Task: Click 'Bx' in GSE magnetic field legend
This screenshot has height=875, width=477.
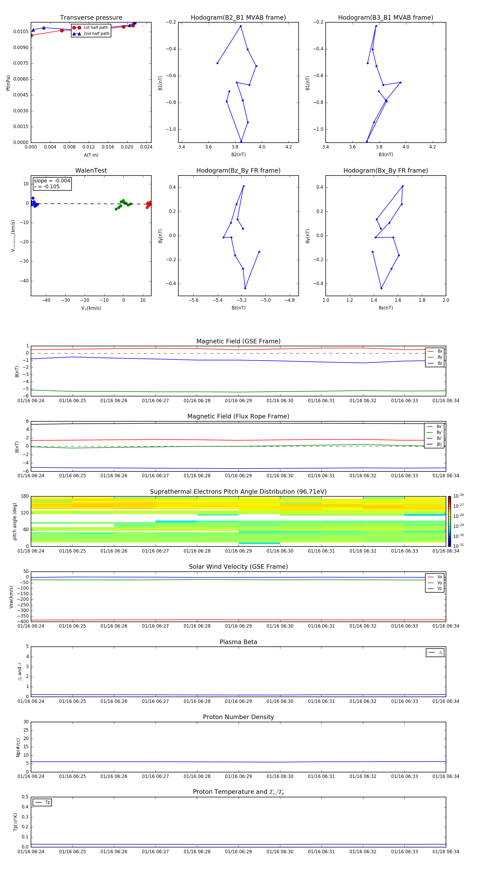Action: pyautogui.click(x=435, y=351)
